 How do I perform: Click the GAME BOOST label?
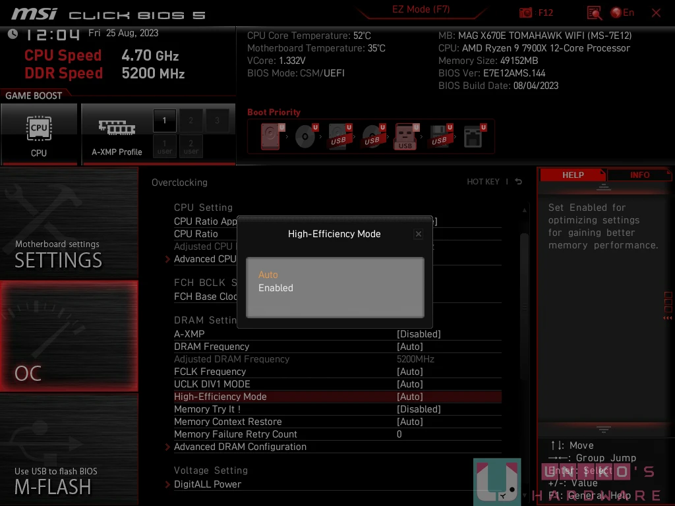point(34,96)
